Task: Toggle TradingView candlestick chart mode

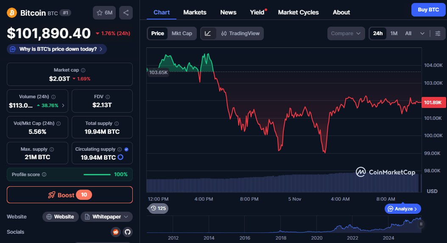Action: pos(240,33)
